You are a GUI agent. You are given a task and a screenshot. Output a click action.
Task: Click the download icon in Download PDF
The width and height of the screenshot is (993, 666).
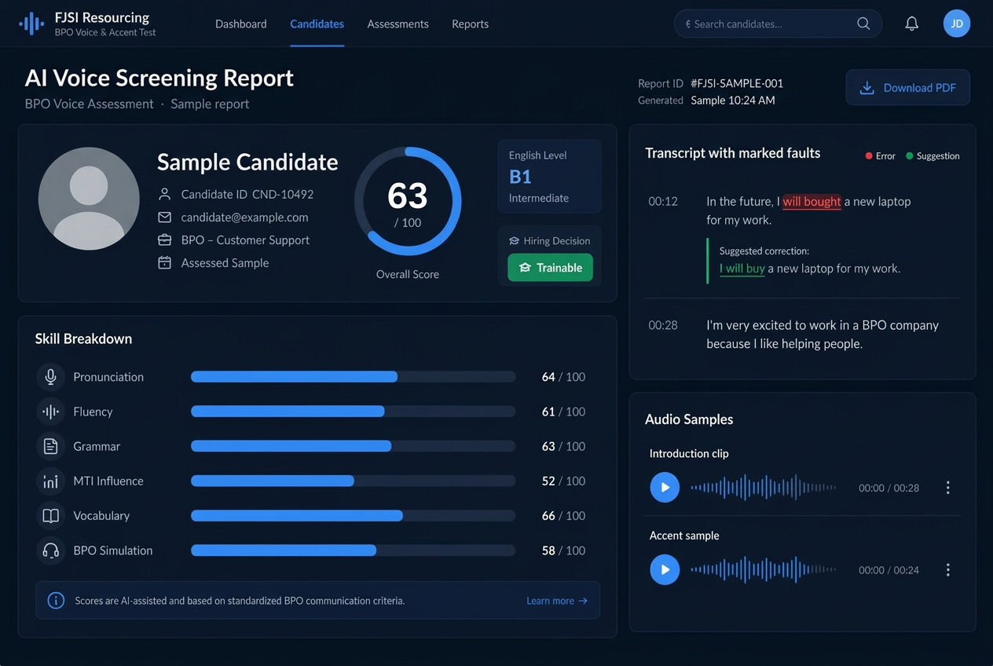point(867,88)
